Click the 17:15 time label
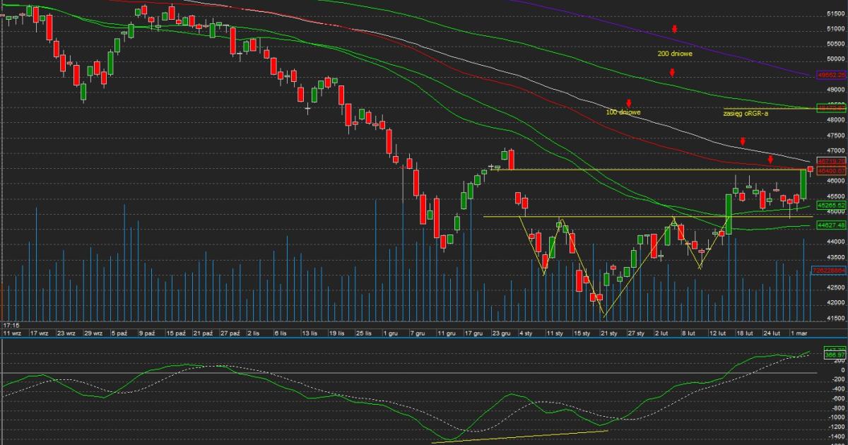 [x=12, y=325]
